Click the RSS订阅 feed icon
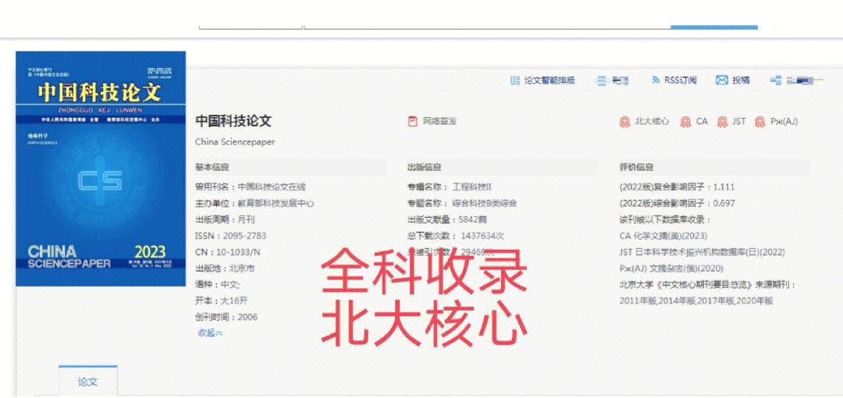Viewport: 843px width, 398px height. tap(656, 80)
